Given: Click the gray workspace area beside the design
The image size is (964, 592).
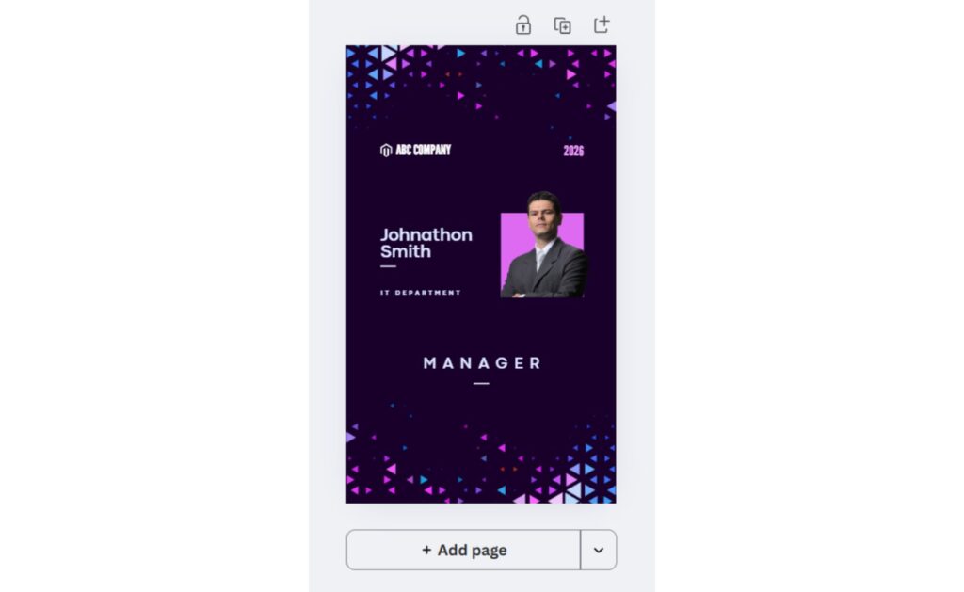Looking at the screenshot, I should click(327, 296).
